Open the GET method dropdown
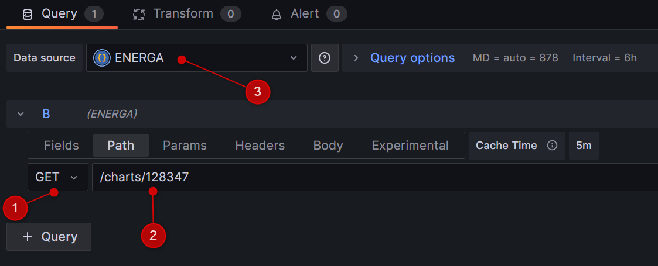Image resolution: width=658 pixels, height=266 pixels. click(x=57, y=177)
